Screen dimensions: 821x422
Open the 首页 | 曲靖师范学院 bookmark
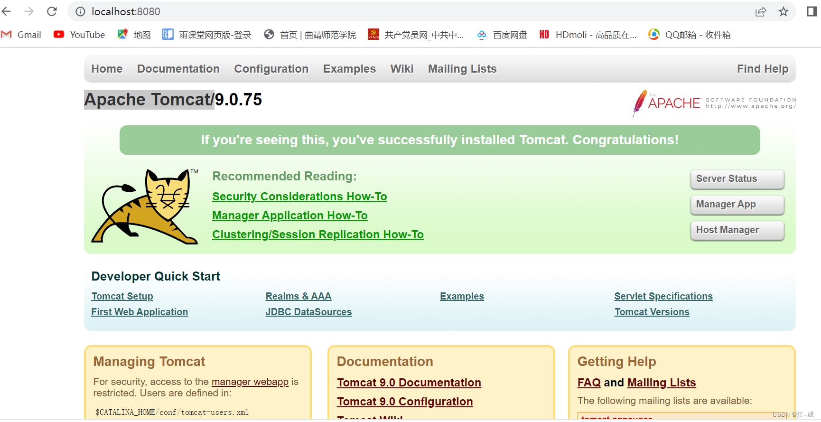coord(310,35)
